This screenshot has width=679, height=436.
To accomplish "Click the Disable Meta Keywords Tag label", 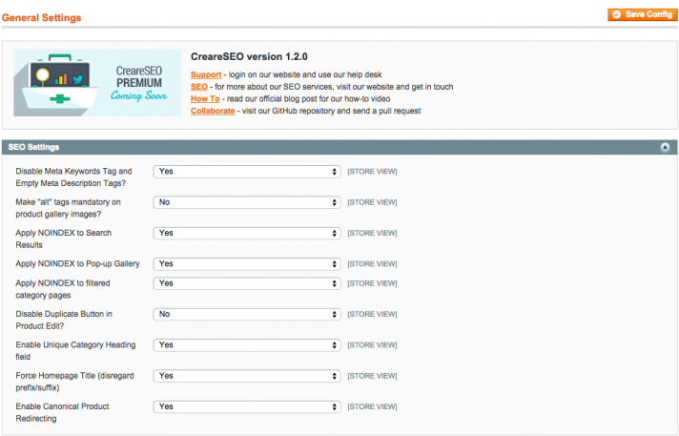I will click(73, 176).
